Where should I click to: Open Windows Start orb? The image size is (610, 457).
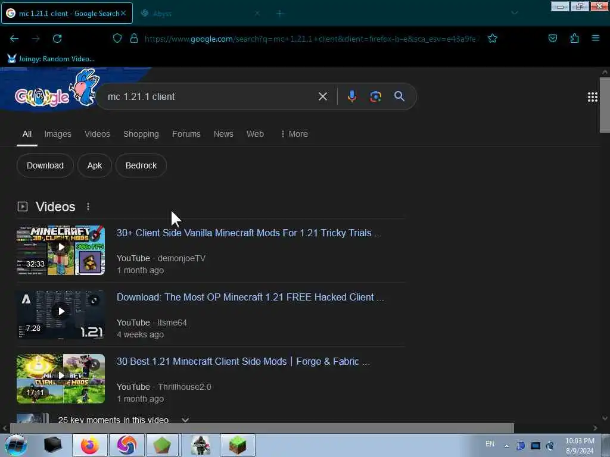tap(15, 445)
